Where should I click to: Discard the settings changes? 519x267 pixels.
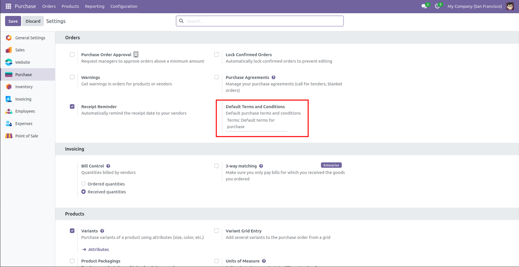pyautogui.click(x=33, y=21)
